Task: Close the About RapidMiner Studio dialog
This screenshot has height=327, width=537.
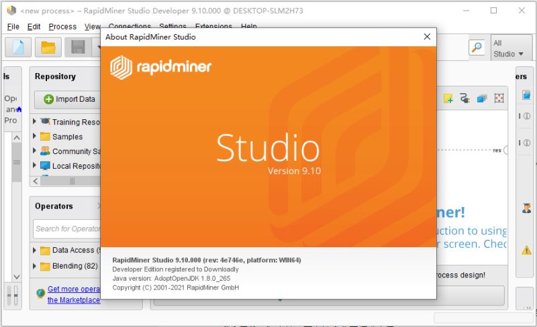Action: tap(426, 37)
